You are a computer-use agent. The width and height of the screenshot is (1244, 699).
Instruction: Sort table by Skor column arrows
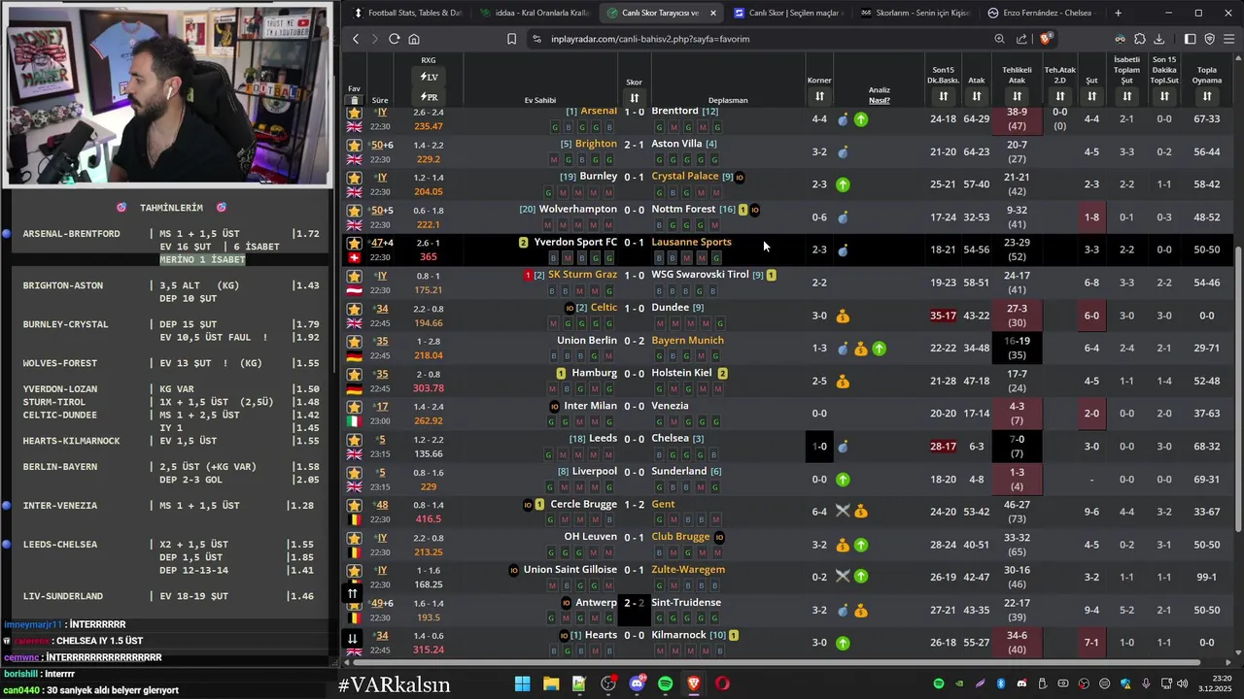[634, 97]
